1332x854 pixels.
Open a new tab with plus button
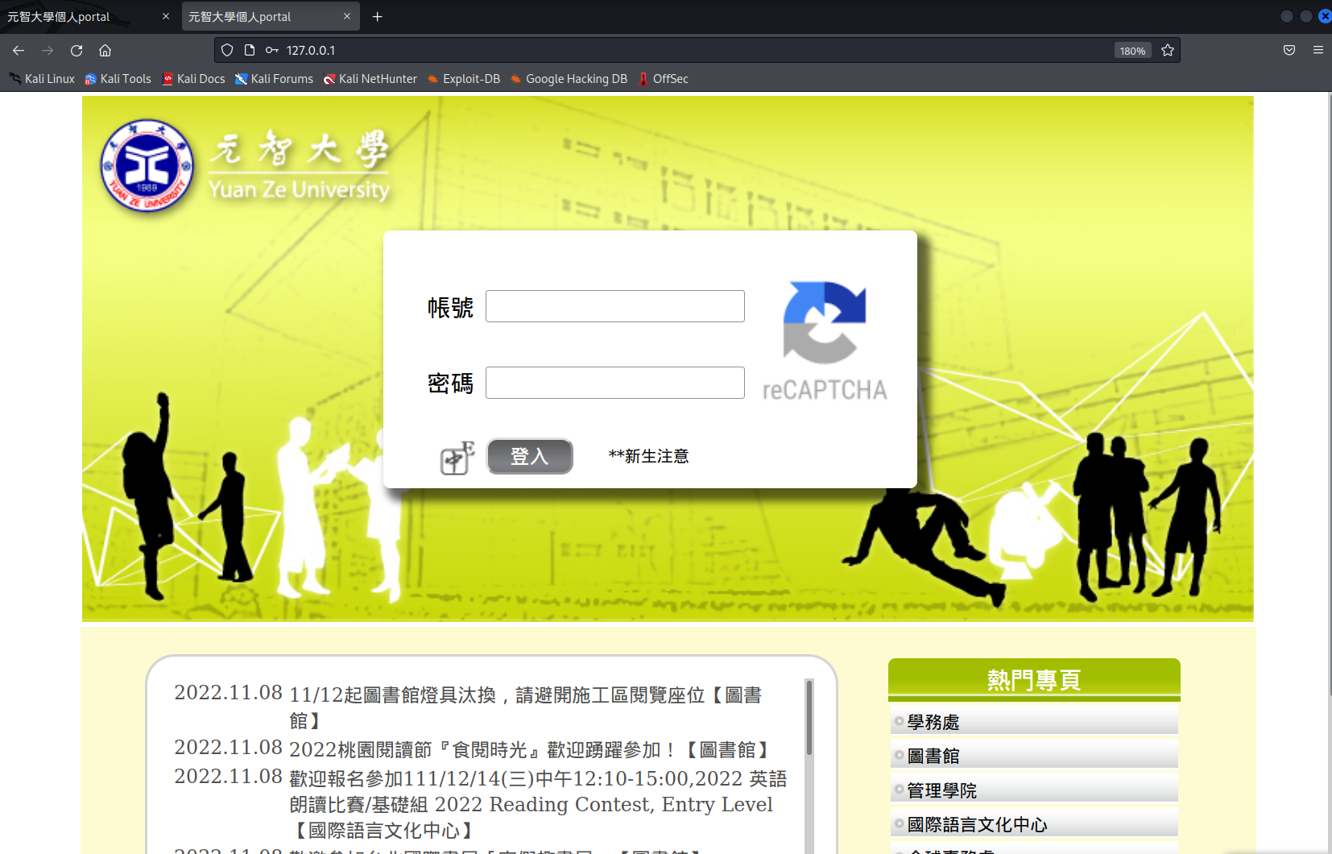click(377, 16)
